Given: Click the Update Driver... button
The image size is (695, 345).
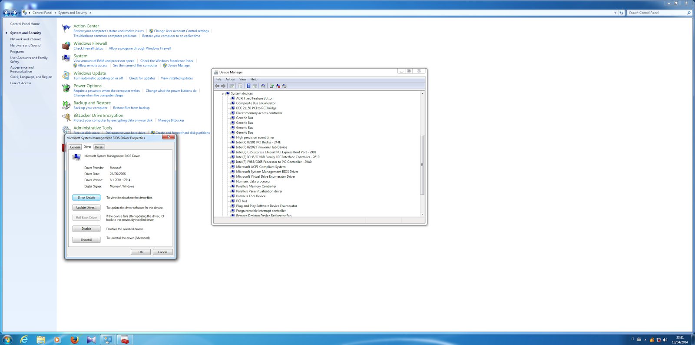Looking at the screenshot, I should 86,208.
